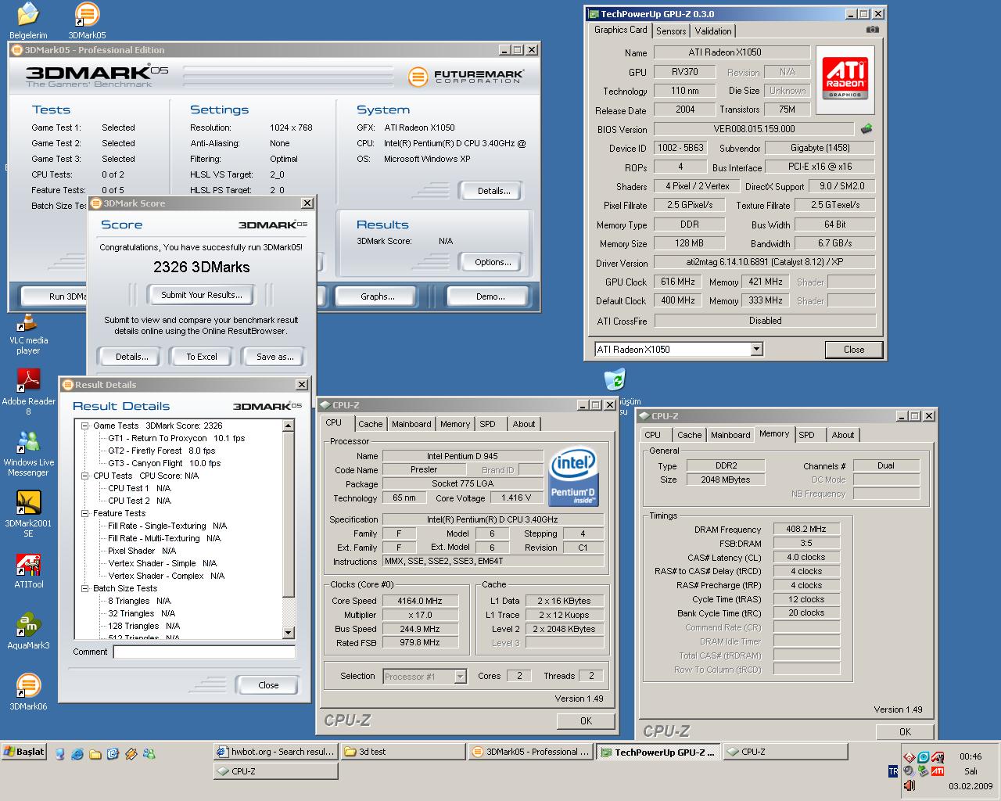The image size is (1001, 801).
Task: Click Submit Your Results button
Action: click(x=202, y=295)
